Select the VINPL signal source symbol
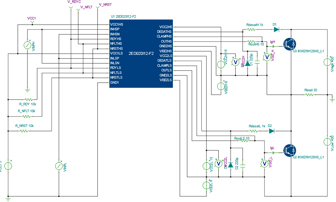 tap(59, 166)
